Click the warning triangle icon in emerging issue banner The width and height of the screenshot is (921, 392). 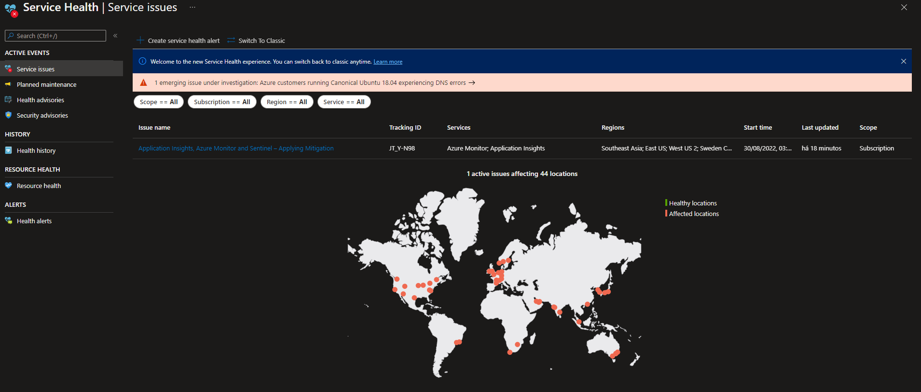point(143,82)
